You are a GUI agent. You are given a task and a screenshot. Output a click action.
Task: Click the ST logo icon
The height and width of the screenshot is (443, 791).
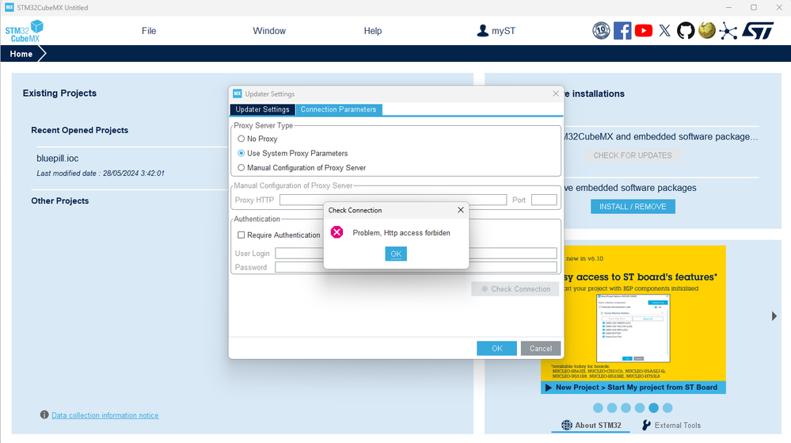point(758,31)
